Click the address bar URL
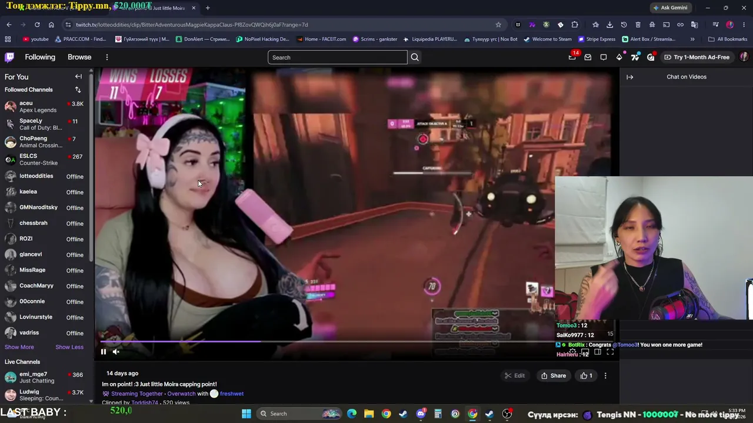753x423 pixels. coord(192,25)
